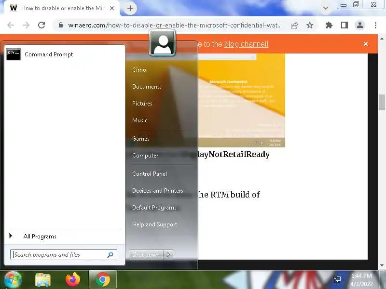Open a new Chrome tab
Viewport: 386px width, 289px height.
pos(130,8)
